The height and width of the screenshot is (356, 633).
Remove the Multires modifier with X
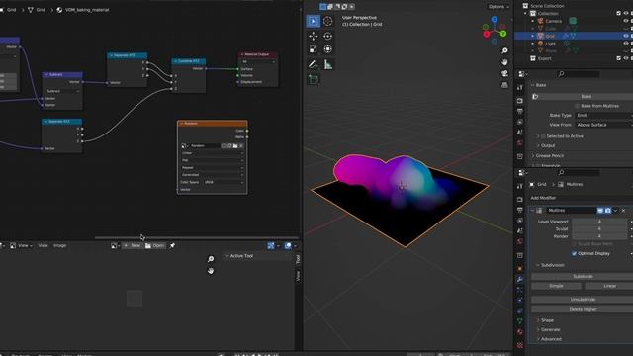623,211
